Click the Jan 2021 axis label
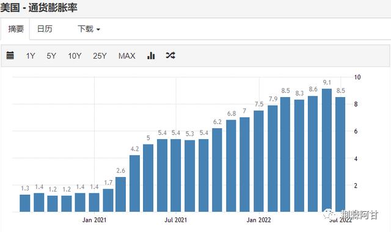Viewport: 391px width, 232px height. pyautogui.click(x=94, y=220)
